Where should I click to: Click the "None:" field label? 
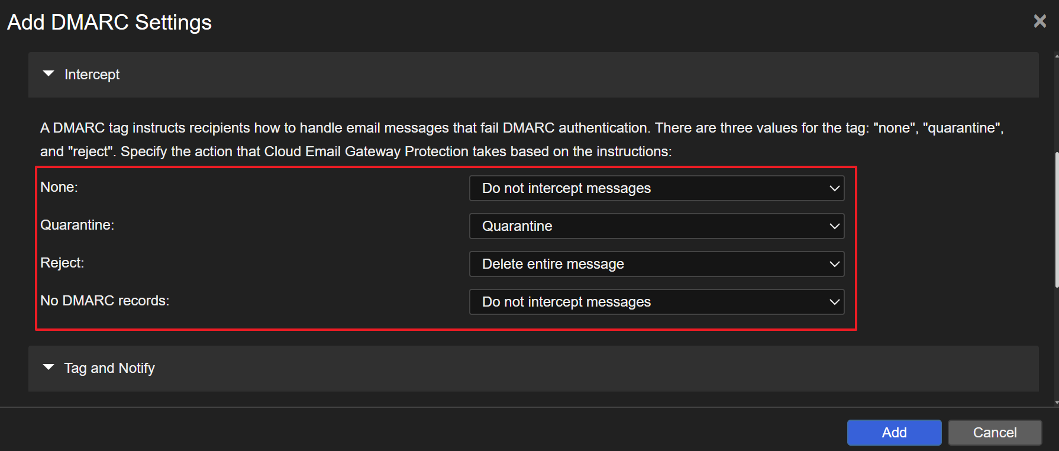59,187
